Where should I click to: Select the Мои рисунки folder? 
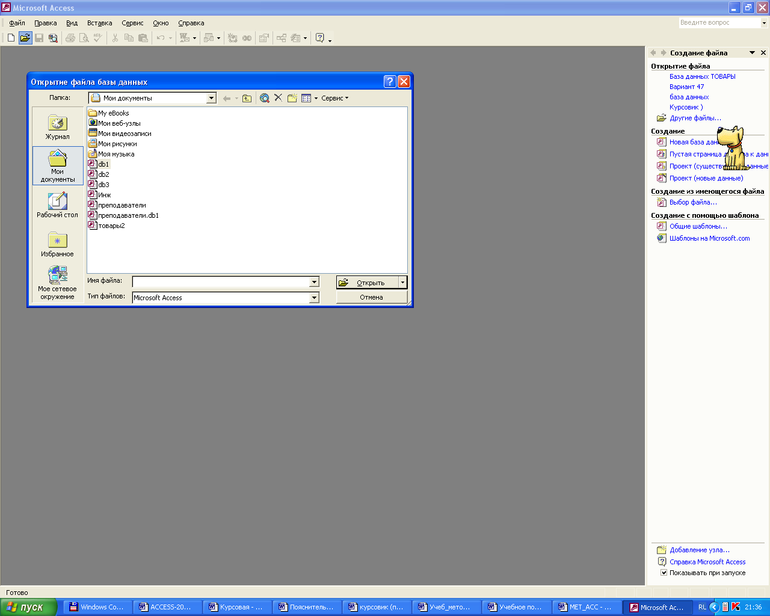[x=112, y=144]
